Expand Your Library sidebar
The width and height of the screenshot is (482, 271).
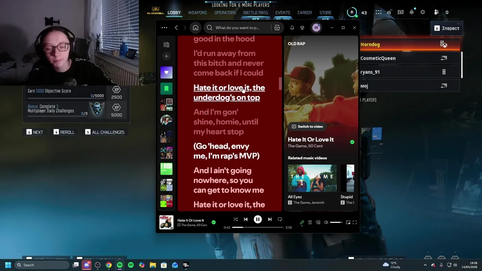[x=166, y=45]
